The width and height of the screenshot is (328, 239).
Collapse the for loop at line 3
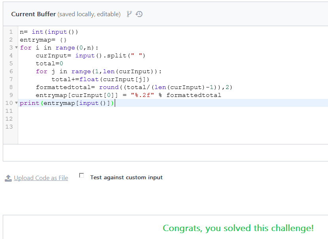[x=16, y=47]
